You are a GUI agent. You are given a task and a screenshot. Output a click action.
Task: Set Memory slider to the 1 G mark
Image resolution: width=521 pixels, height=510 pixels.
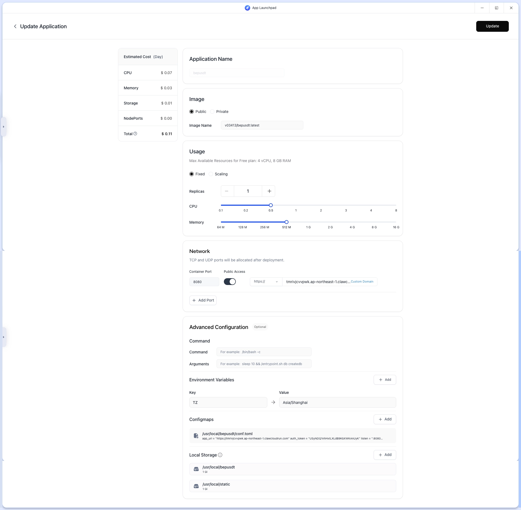309,222
